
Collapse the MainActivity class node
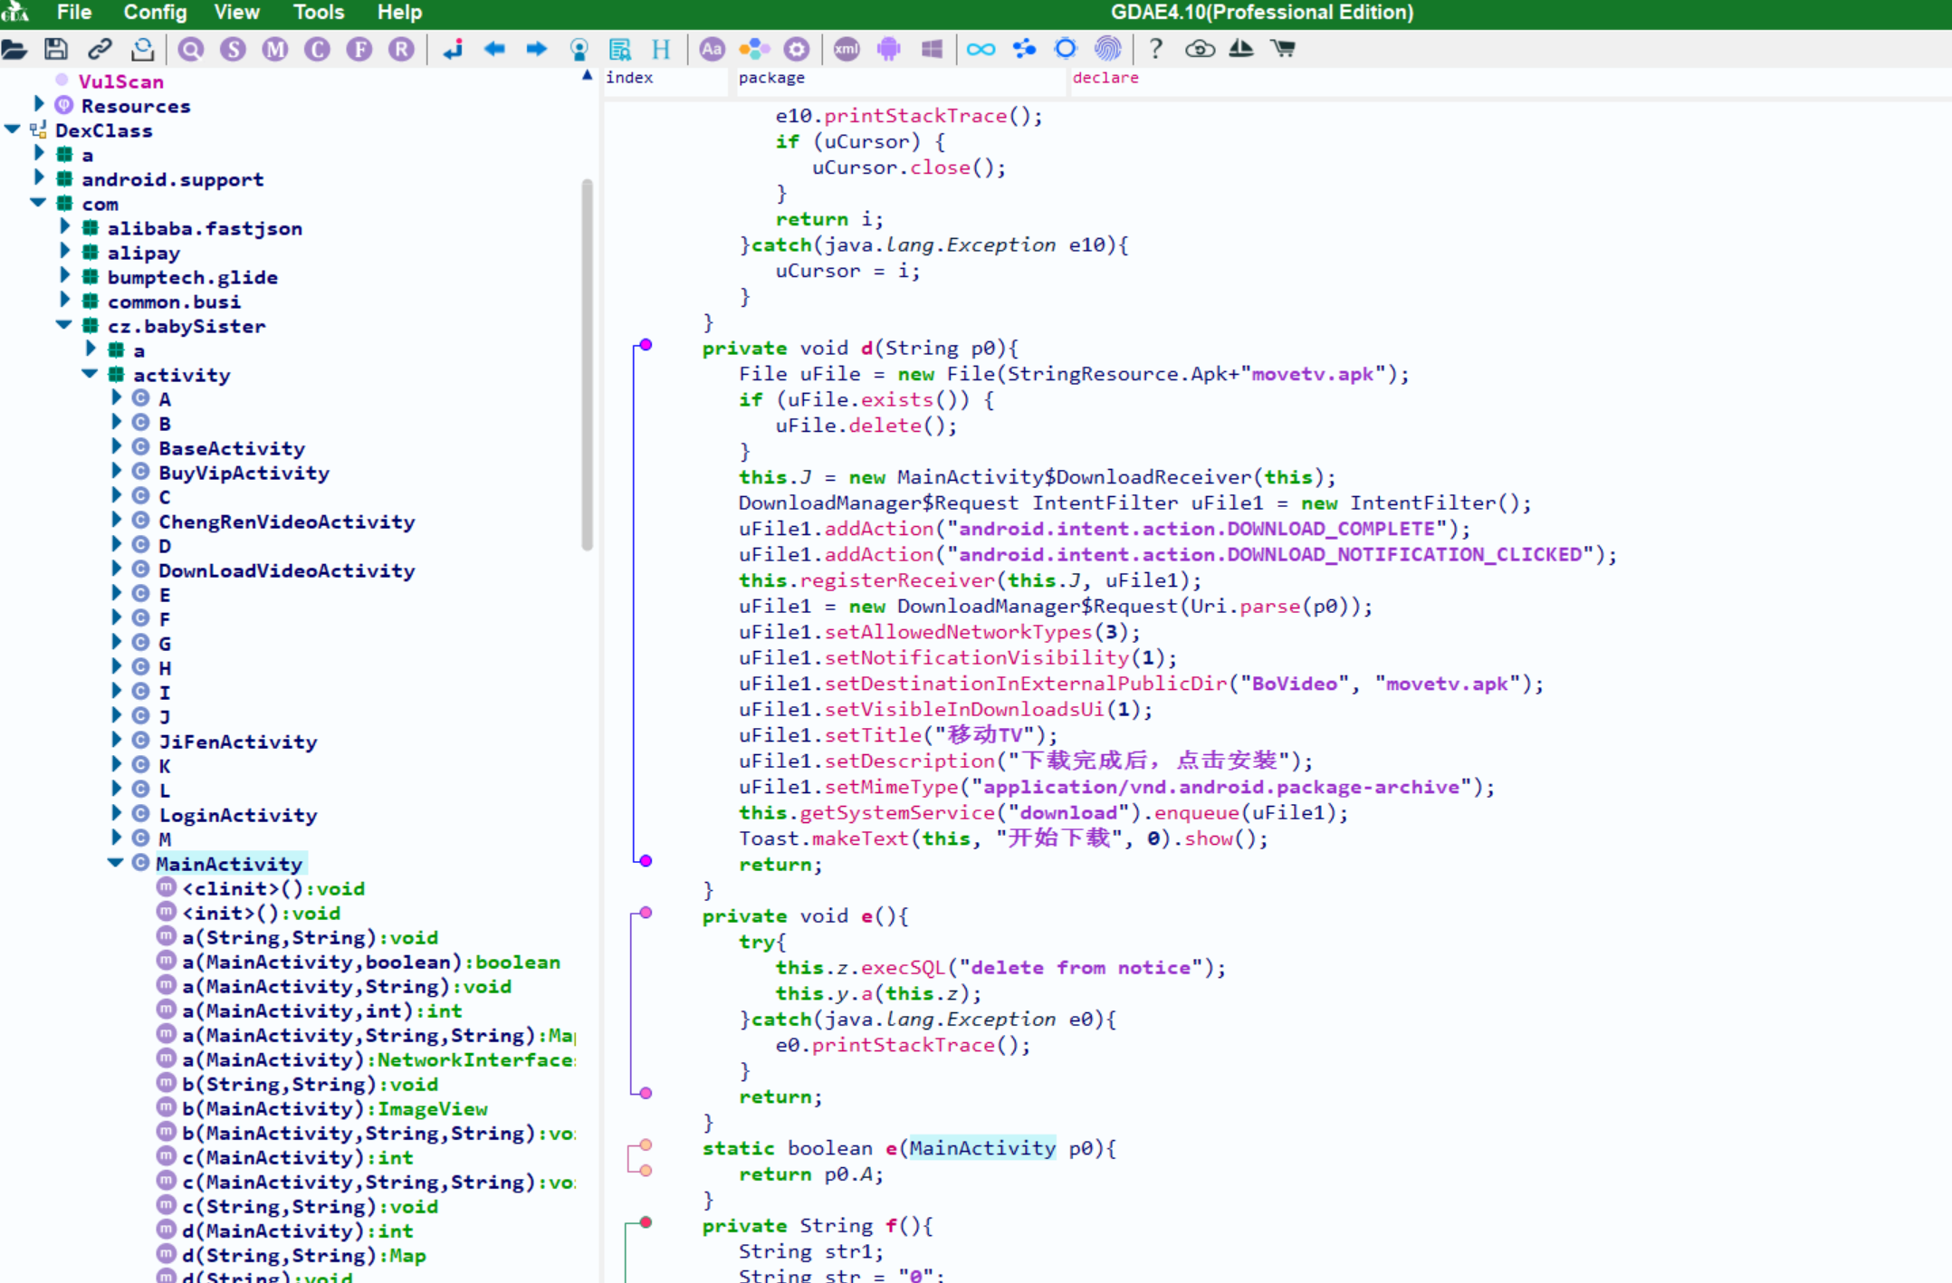(115, 863)
